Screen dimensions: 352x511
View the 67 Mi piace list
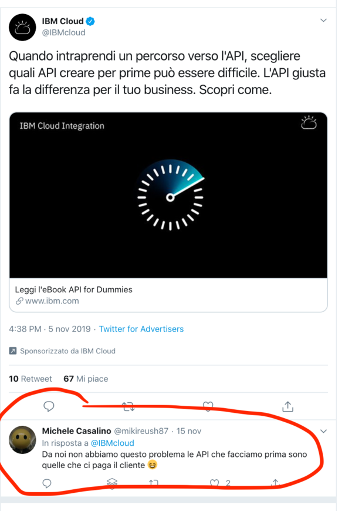(86, 379)
